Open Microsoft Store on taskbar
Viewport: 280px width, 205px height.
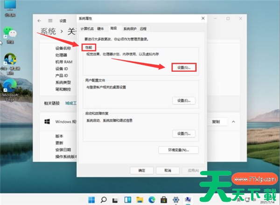click(x=164, y=200)
